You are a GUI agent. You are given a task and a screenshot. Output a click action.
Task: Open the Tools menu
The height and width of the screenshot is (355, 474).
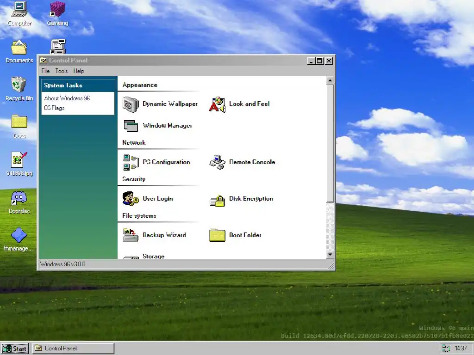coord(62,71)
